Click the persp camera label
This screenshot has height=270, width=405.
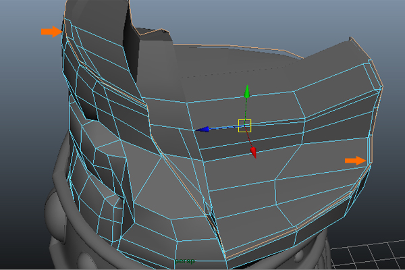(184, 260)
